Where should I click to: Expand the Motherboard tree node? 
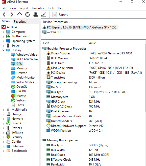pyautogui.click(x=3, y=36)
